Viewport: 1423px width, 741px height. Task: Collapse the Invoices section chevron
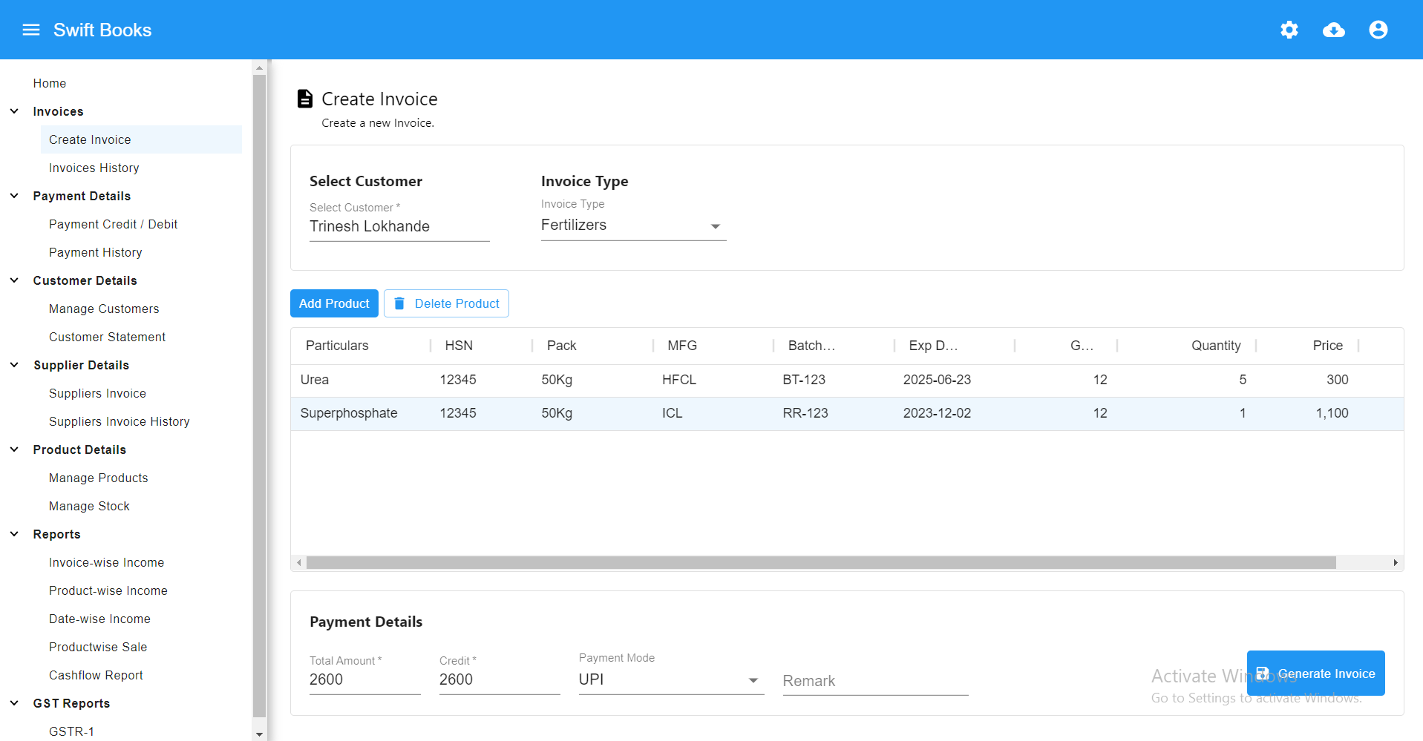(14, 111)
